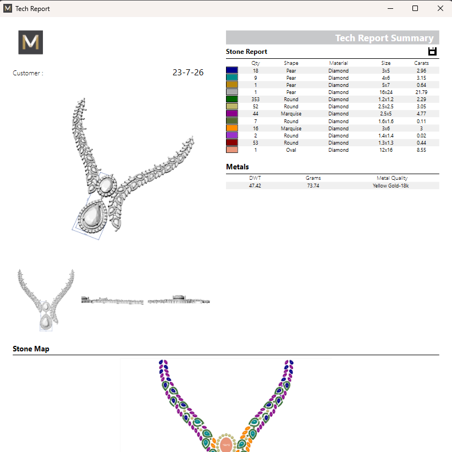Open the front view necklace thumbnail
The height and width of the screenshot is (452, 452).
(46, 300)
